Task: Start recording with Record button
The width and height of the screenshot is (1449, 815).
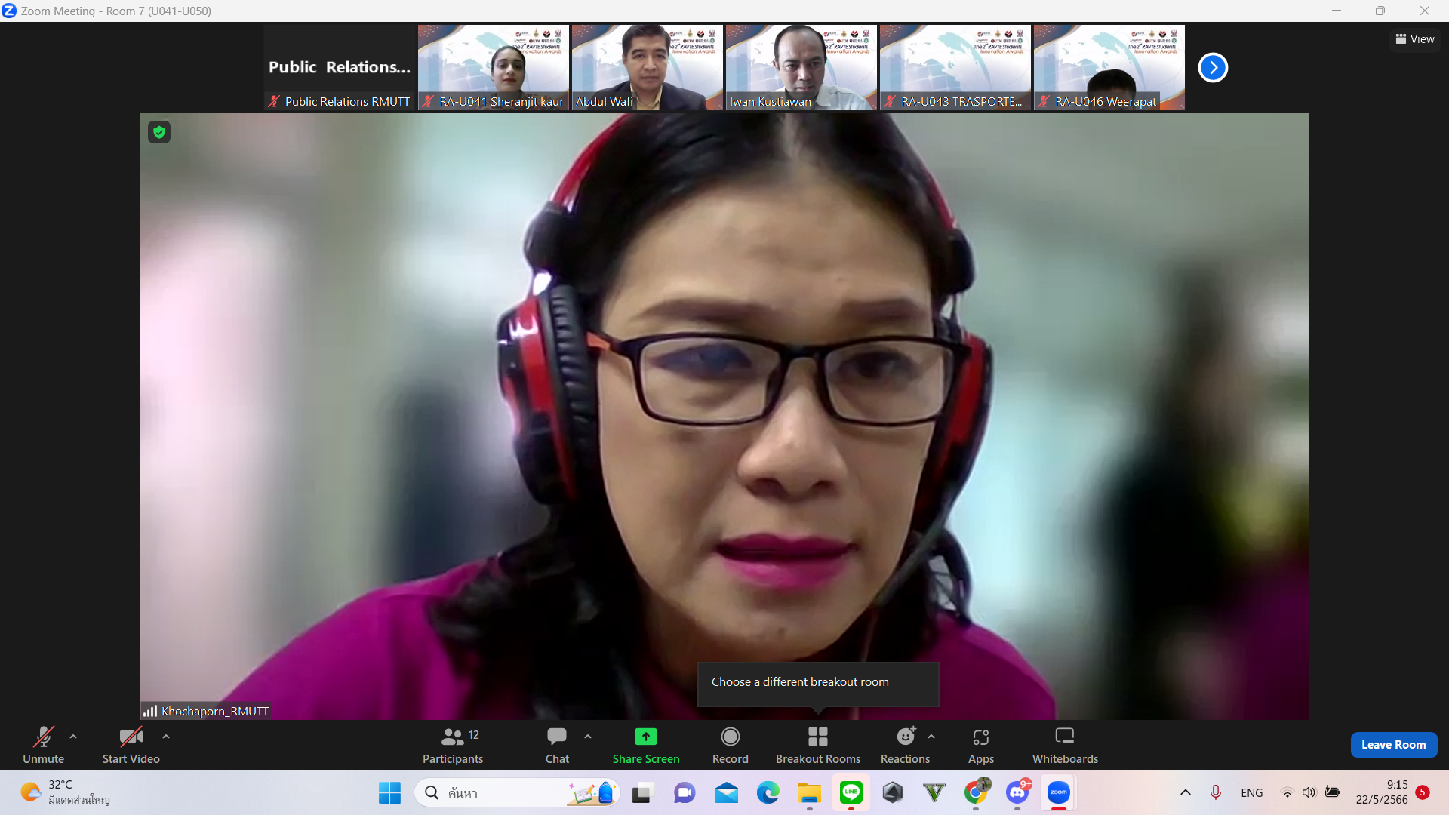Action: tap(731, 745)
